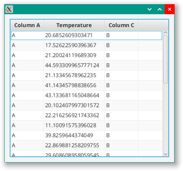Click the empty header right of Column C

pos(153,25)
